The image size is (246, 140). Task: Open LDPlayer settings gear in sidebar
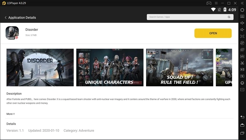242,10
